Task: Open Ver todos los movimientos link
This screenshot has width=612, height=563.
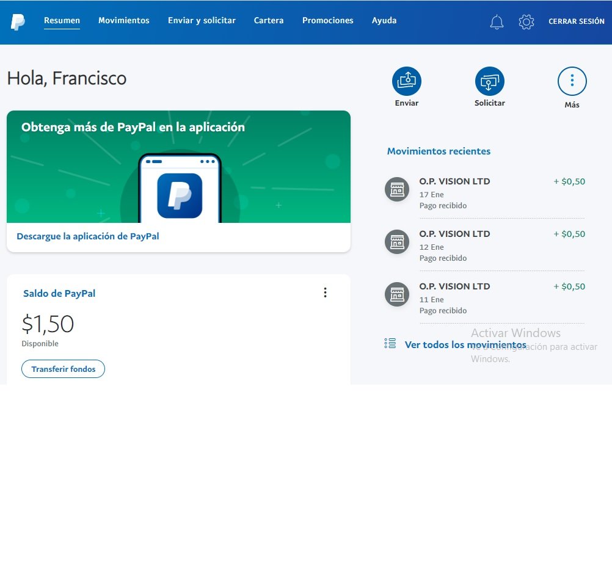Action: click(x=465, y=344)
